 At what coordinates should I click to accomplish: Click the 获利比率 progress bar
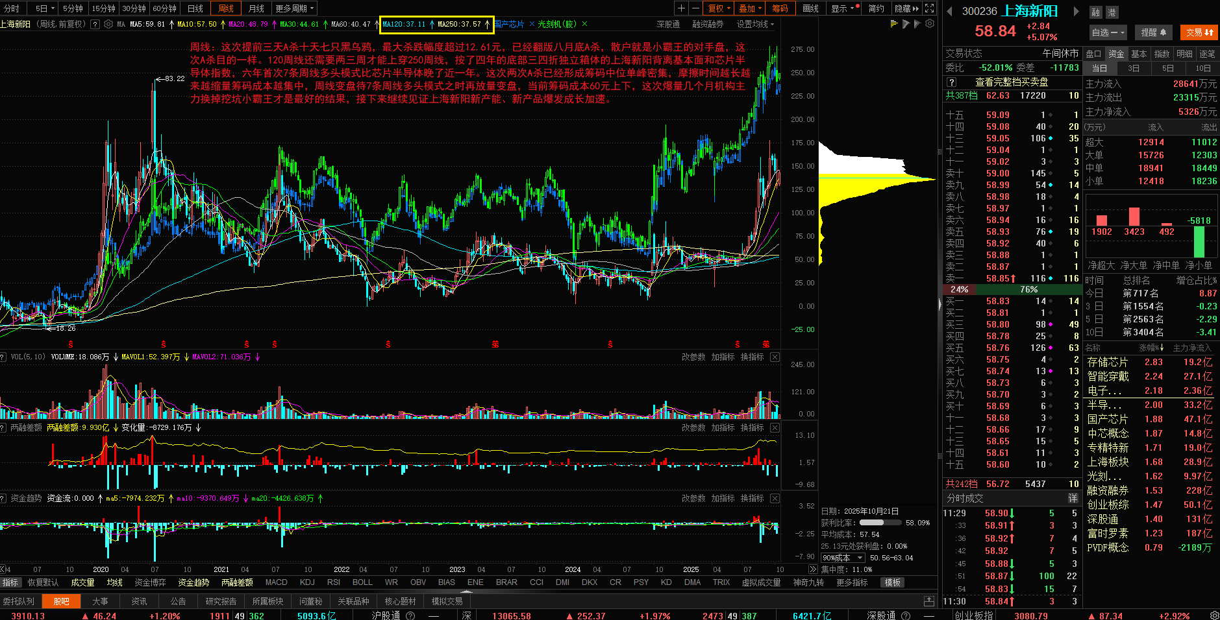coord(880,522)
